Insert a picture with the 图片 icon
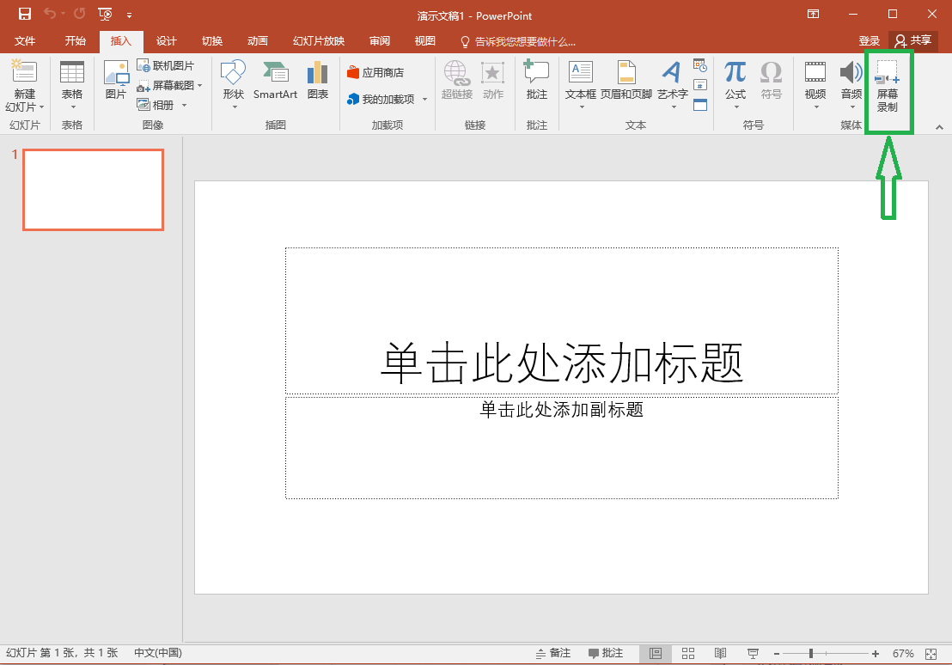Image resolution: width=952 pixels, height=665 pixels. pyautogui.click(x=115, y=80)
